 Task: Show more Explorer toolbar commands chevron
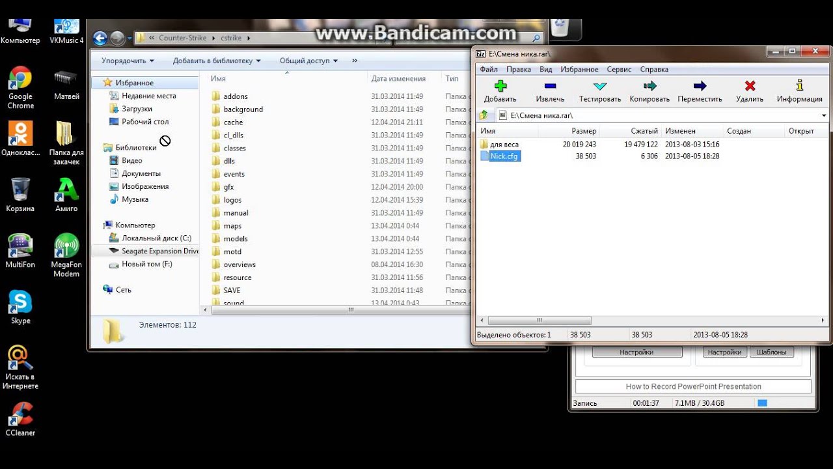click(355, 61)
